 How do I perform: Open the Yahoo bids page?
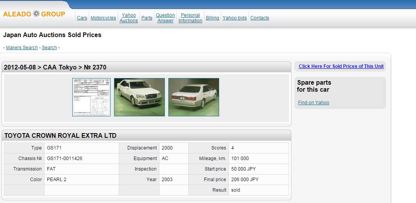click(235, 18)
